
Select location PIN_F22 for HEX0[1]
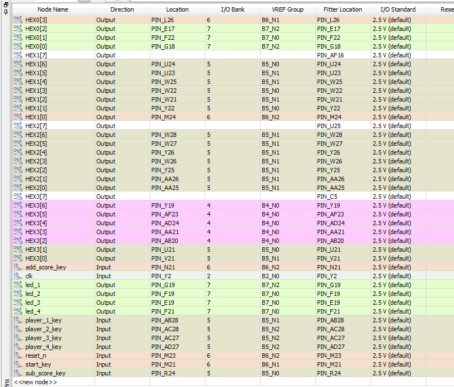177,38
